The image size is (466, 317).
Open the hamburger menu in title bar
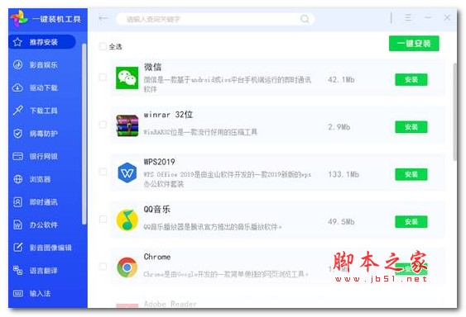[409, 18]
